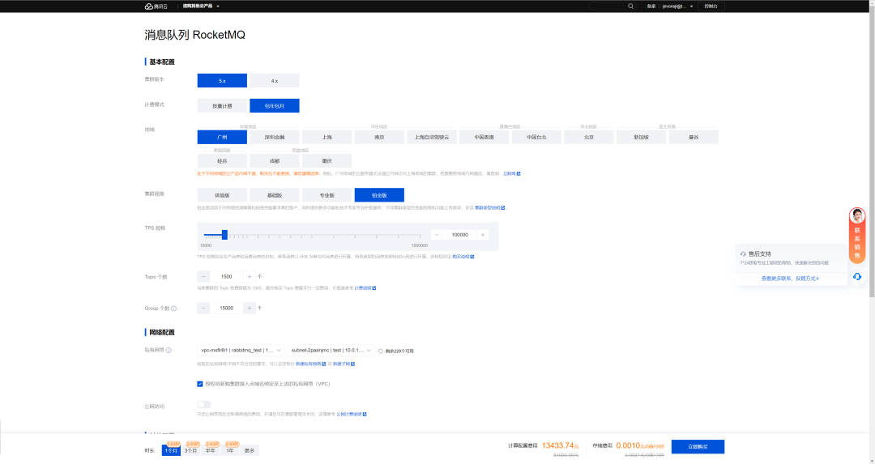The height and width of the screenshot is (464, 875).
Task: Click the search magnifier icon in top bar
Action: 630,6
